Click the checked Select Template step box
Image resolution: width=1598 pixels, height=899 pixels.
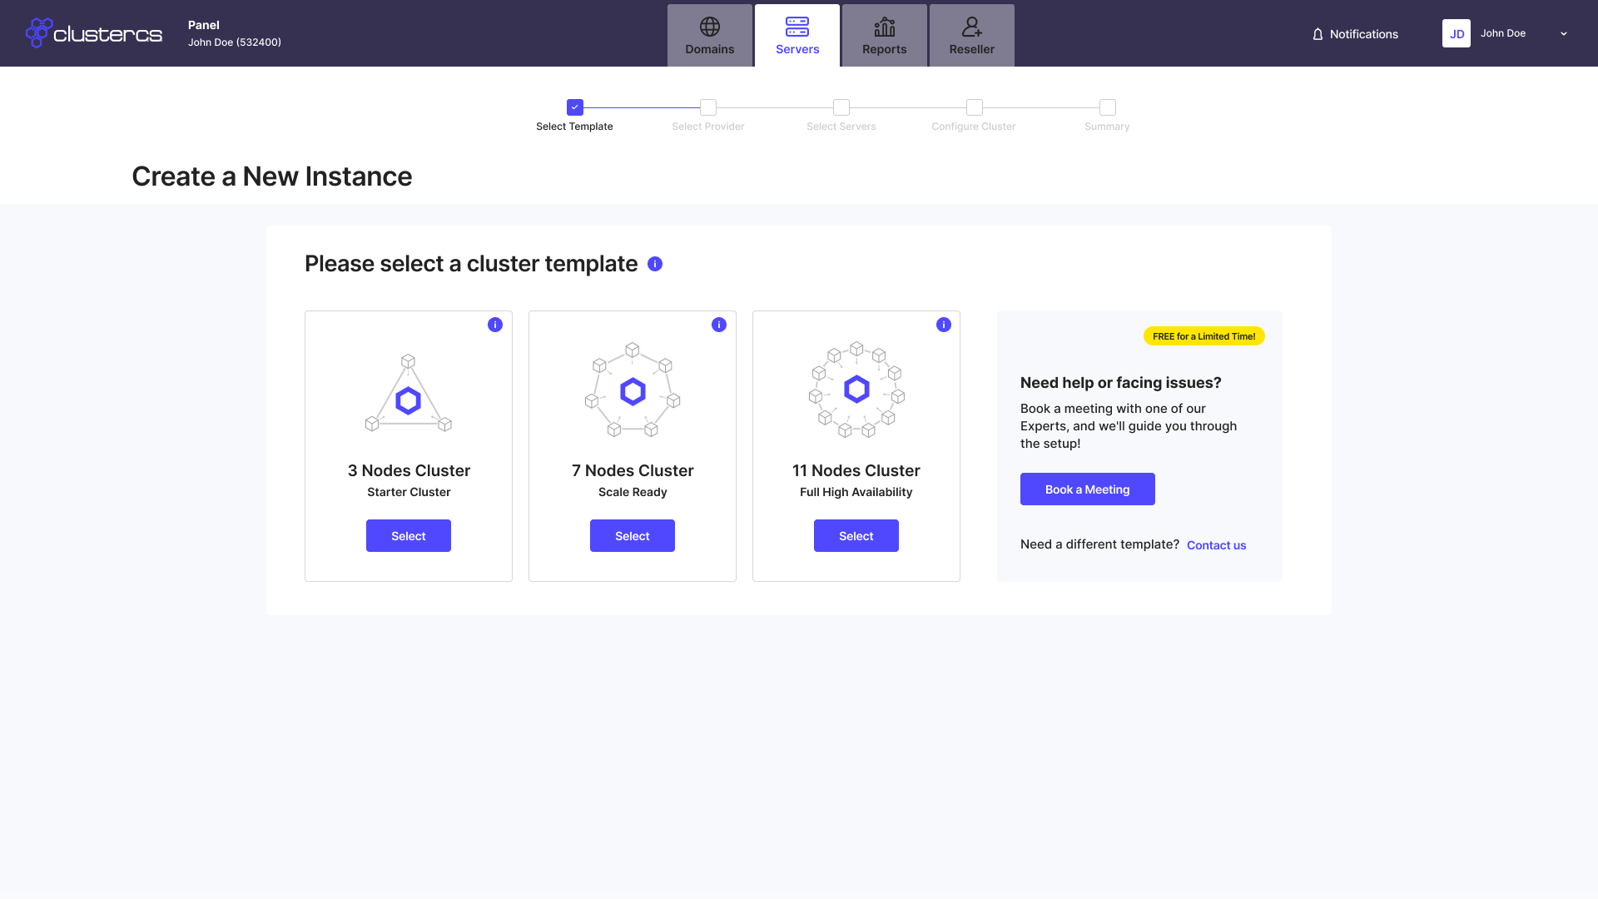pos(574,107)
